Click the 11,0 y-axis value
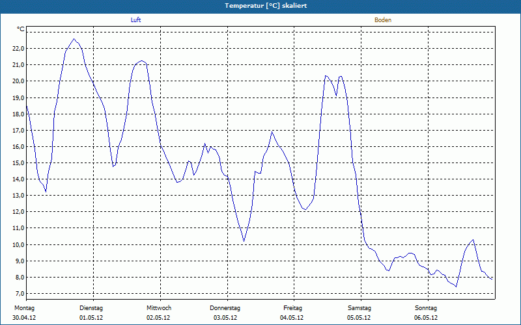The image size is (521, 325). pyautogui.click(x=18, y=228)
